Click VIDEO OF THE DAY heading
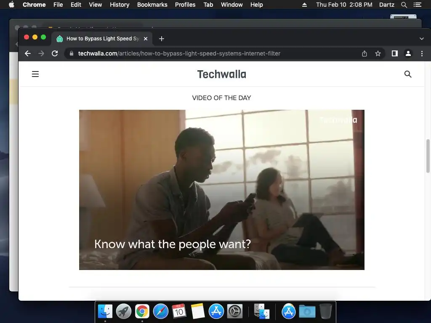431x323 pixels. tap(221, 98)
